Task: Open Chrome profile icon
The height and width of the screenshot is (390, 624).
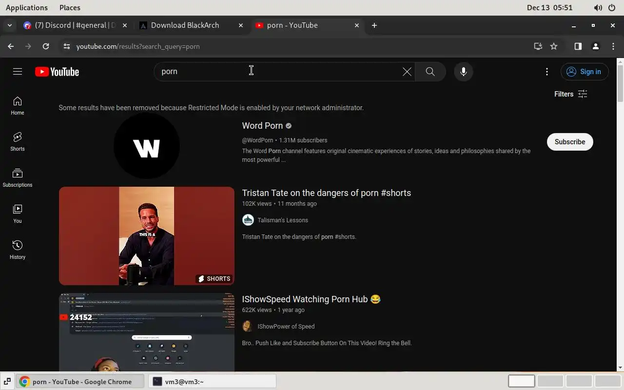Action: pos(596,46)
